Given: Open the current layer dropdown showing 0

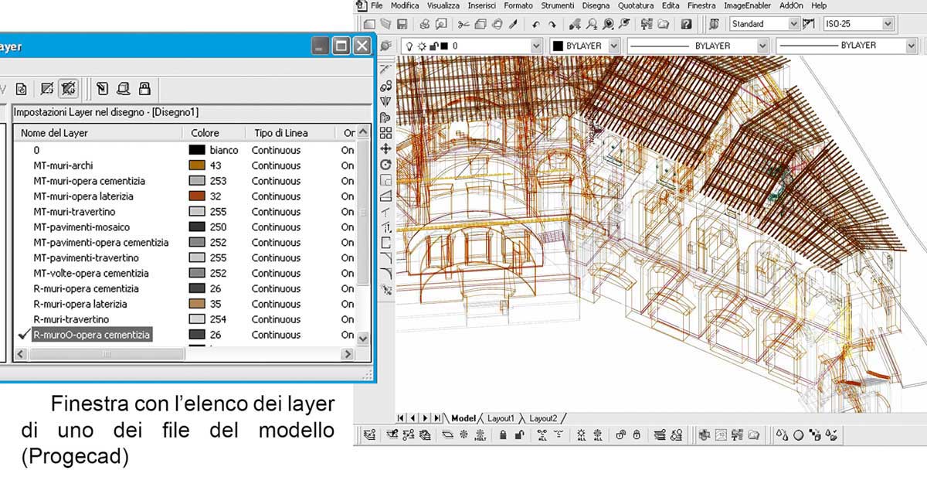Looking at the screenshot, I should tap(536, 46).
